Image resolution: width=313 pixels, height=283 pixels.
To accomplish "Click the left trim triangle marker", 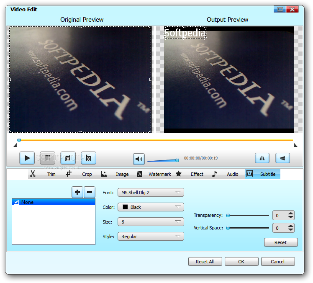I will [15, 145].
